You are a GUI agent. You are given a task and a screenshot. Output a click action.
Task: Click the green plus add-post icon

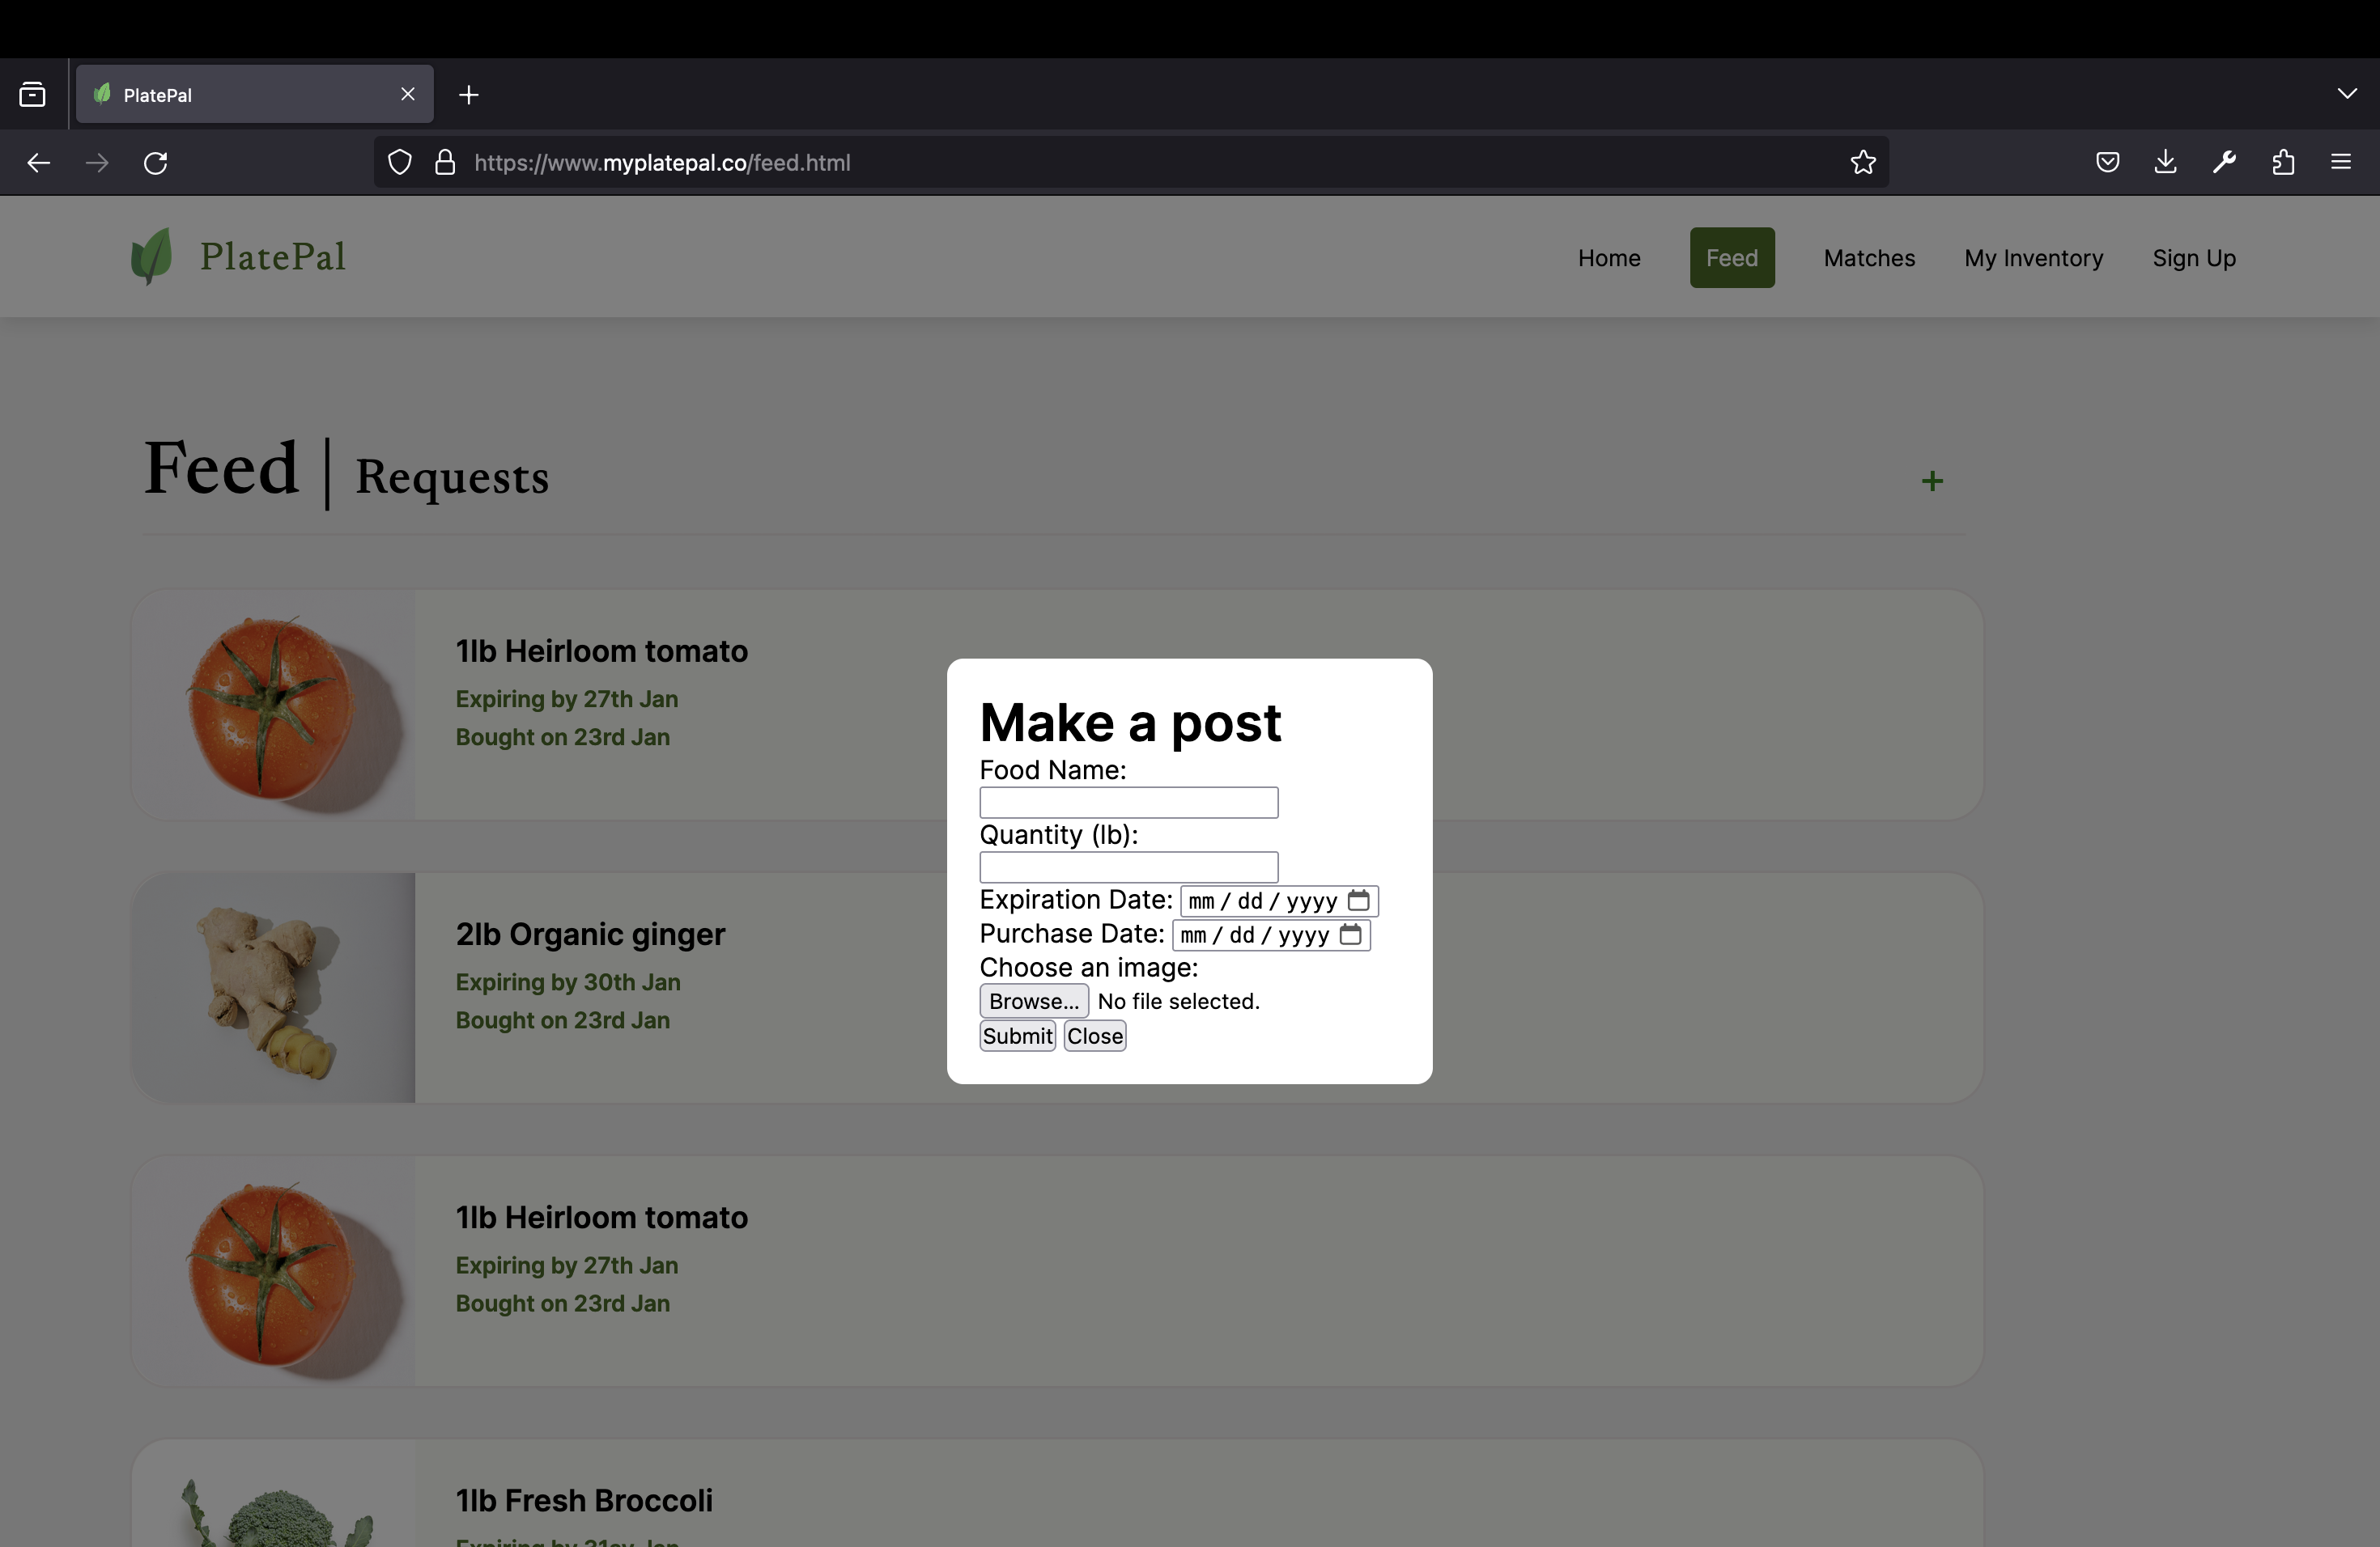1932,481
